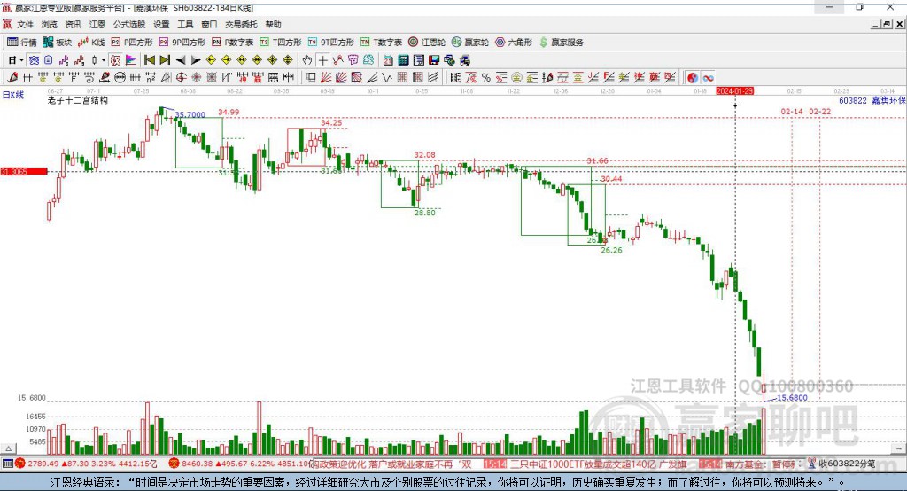
Task: Restore the inner child window
Action: [x=887, y=24]
